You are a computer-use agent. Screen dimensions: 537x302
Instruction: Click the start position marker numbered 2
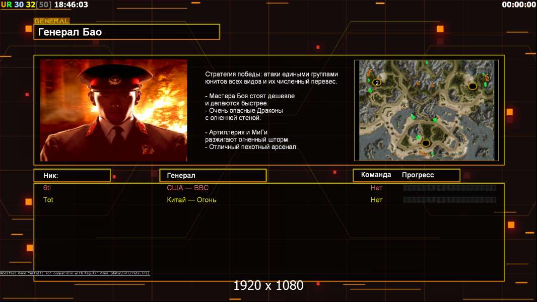(377, 83)
